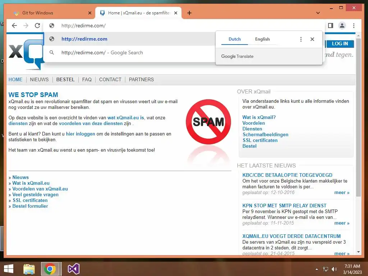This screenshot has width=368, height=276.
Task: Click 'Schermafbeeldingen' sidebar link
Action: [x=265, y=134]
